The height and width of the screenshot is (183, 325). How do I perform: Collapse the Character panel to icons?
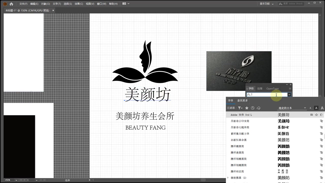pyautogui.click(x=287, y=85)
